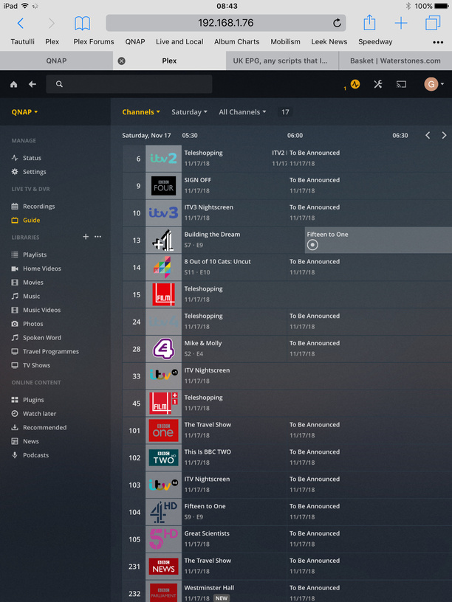Open Plugins under Online Content
Image resolution: width=452 pixels, height=602 pixels.
[27, 400]
